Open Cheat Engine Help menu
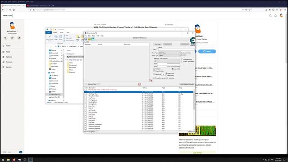The width and height of the screenshot is (288, 162). point(102,36)
